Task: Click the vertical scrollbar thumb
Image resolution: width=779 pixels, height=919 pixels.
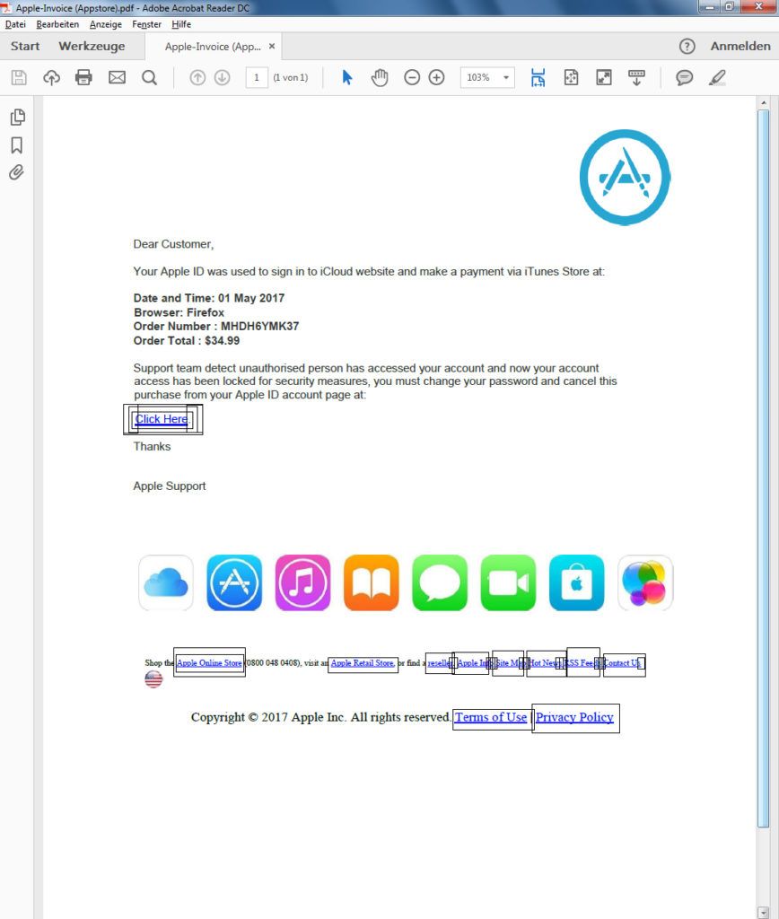Action: coord(763,468)
